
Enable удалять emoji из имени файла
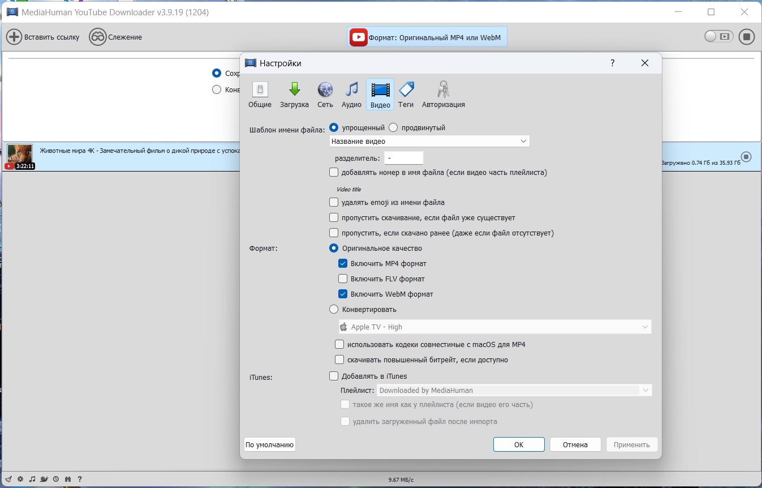(x=334, y=203)
